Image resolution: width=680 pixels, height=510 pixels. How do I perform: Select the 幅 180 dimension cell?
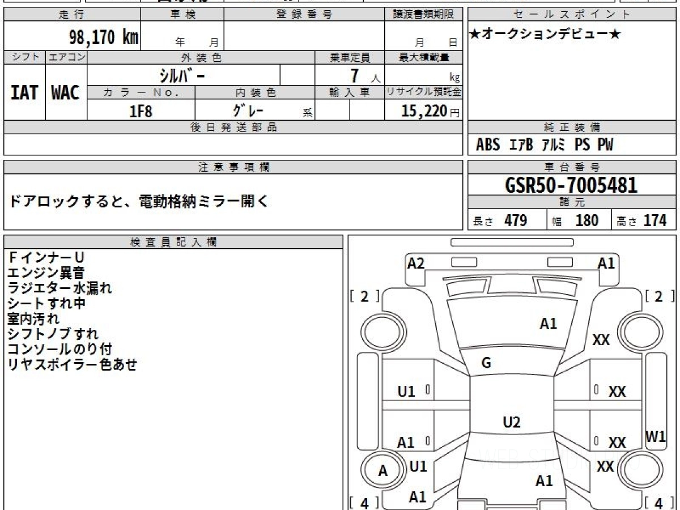tap(579, 220)
